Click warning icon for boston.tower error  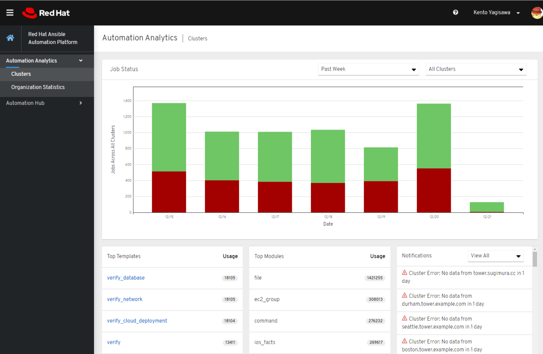(405, 341)
